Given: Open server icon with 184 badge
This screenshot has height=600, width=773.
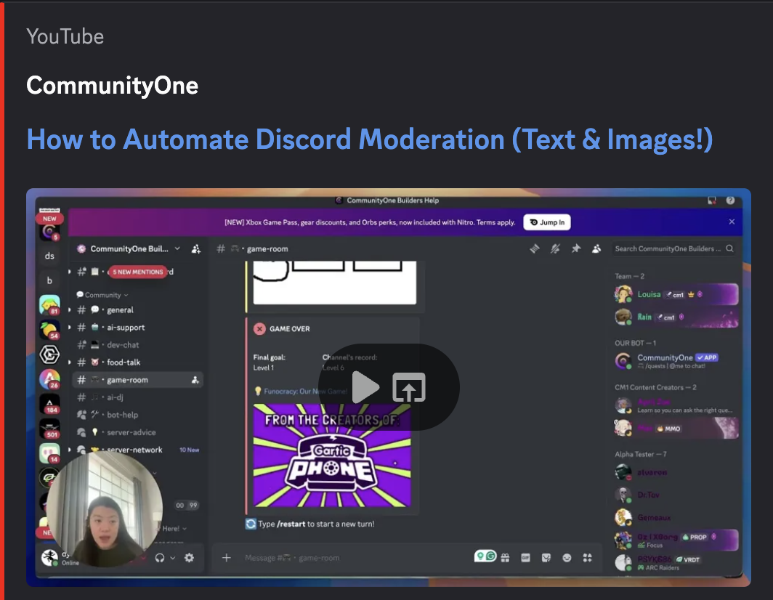Looking at the screenshot, I should click(x=49, y=404).
